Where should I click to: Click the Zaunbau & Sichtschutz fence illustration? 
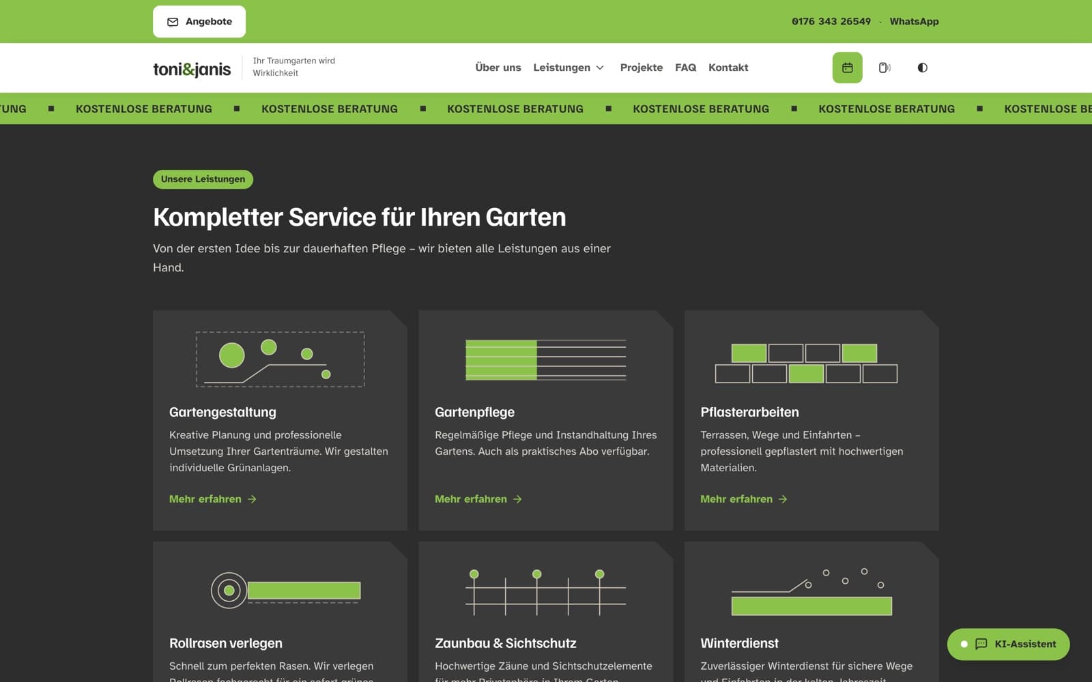click(x=546, y=592)
